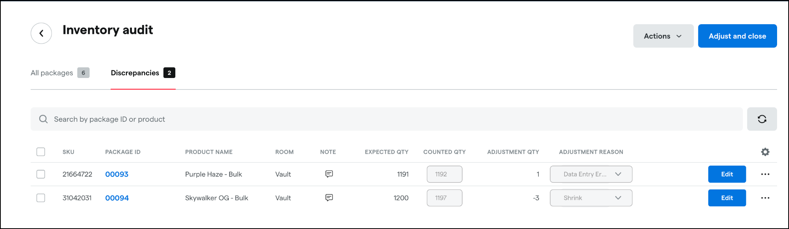Screen dimensions: 789x229
Task: Check the row for SKU 21664722
Action: coord(41,174)
